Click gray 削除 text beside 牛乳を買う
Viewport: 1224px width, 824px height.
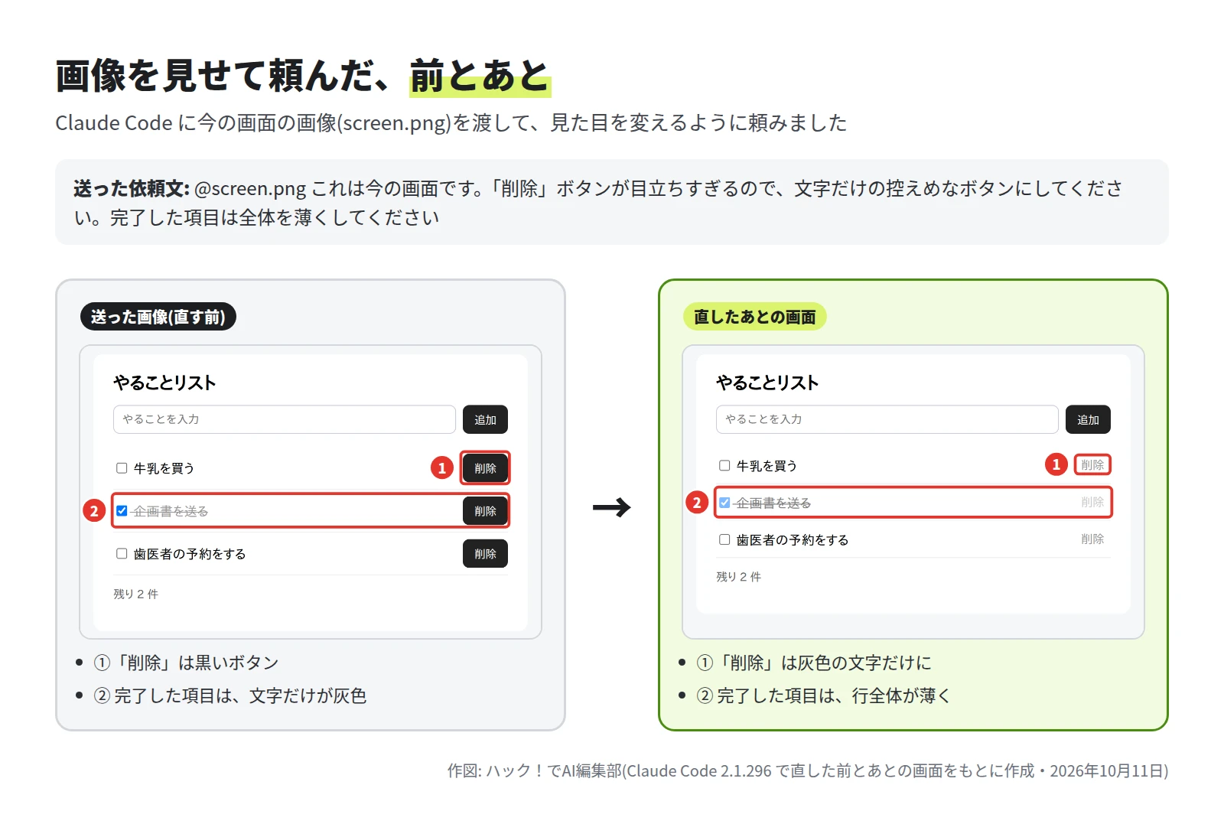[x=1092, y=465]
